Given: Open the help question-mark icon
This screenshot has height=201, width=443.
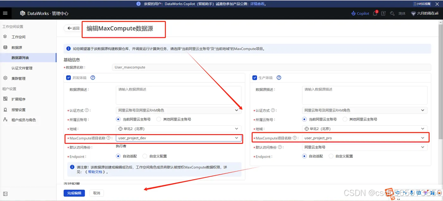Looking at the screenshot, I should pos(383,13).
